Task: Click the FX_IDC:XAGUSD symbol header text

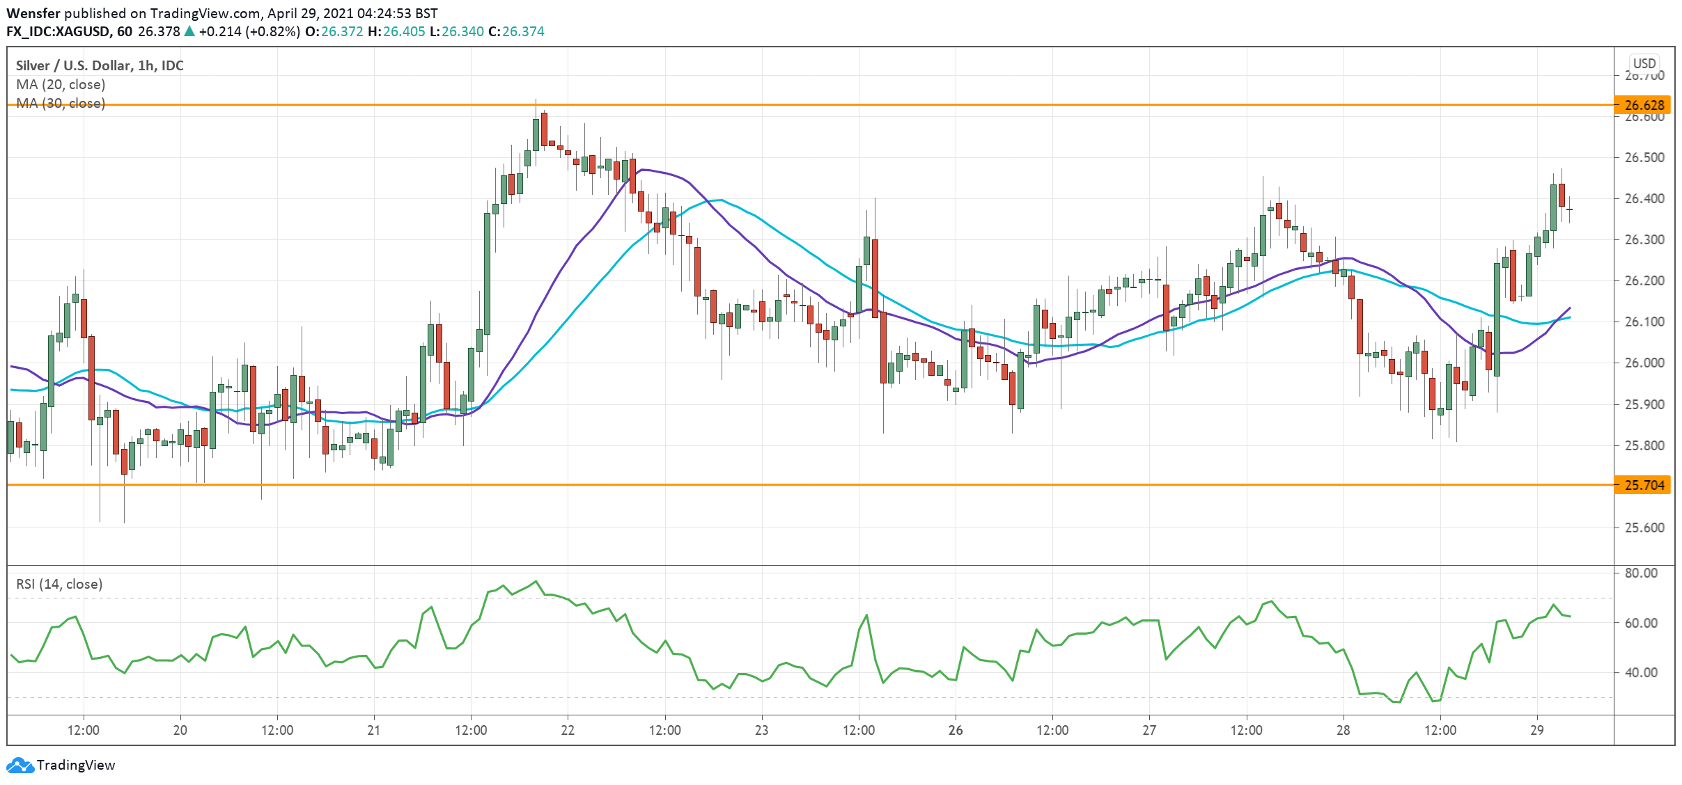Action: coord(58,31)
